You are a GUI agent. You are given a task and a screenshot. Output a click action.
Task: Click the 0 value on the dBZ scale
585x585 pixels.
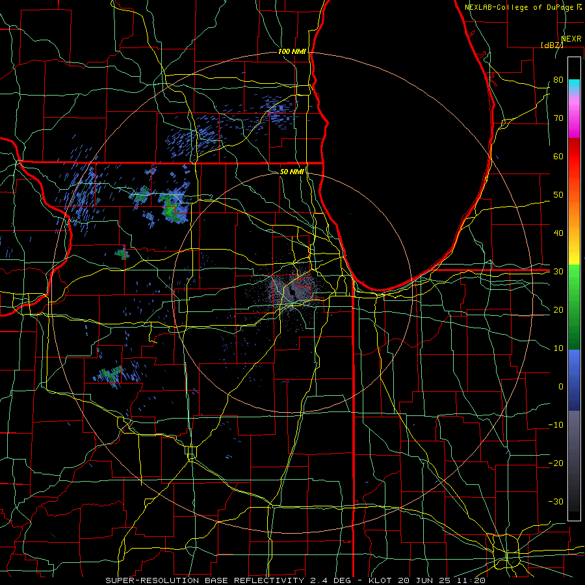(561, 387)
